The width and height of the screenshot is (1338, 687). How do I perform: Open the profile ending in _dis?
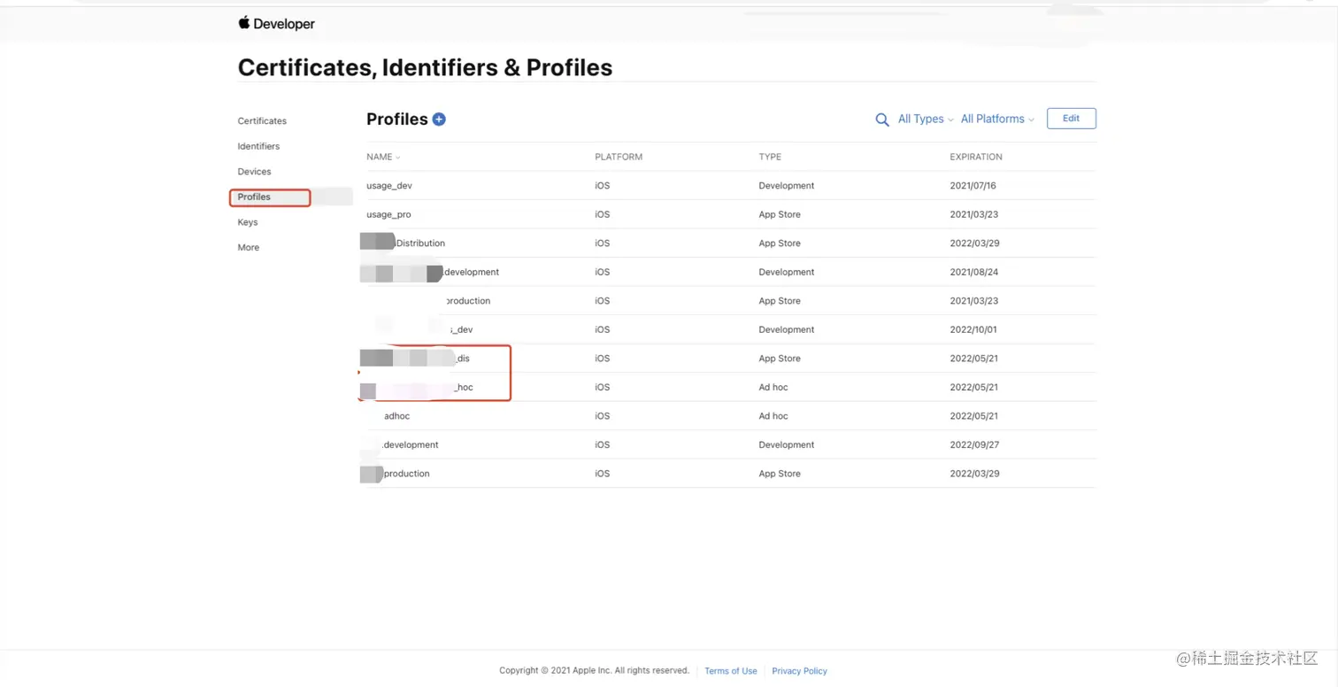point(731,359)
